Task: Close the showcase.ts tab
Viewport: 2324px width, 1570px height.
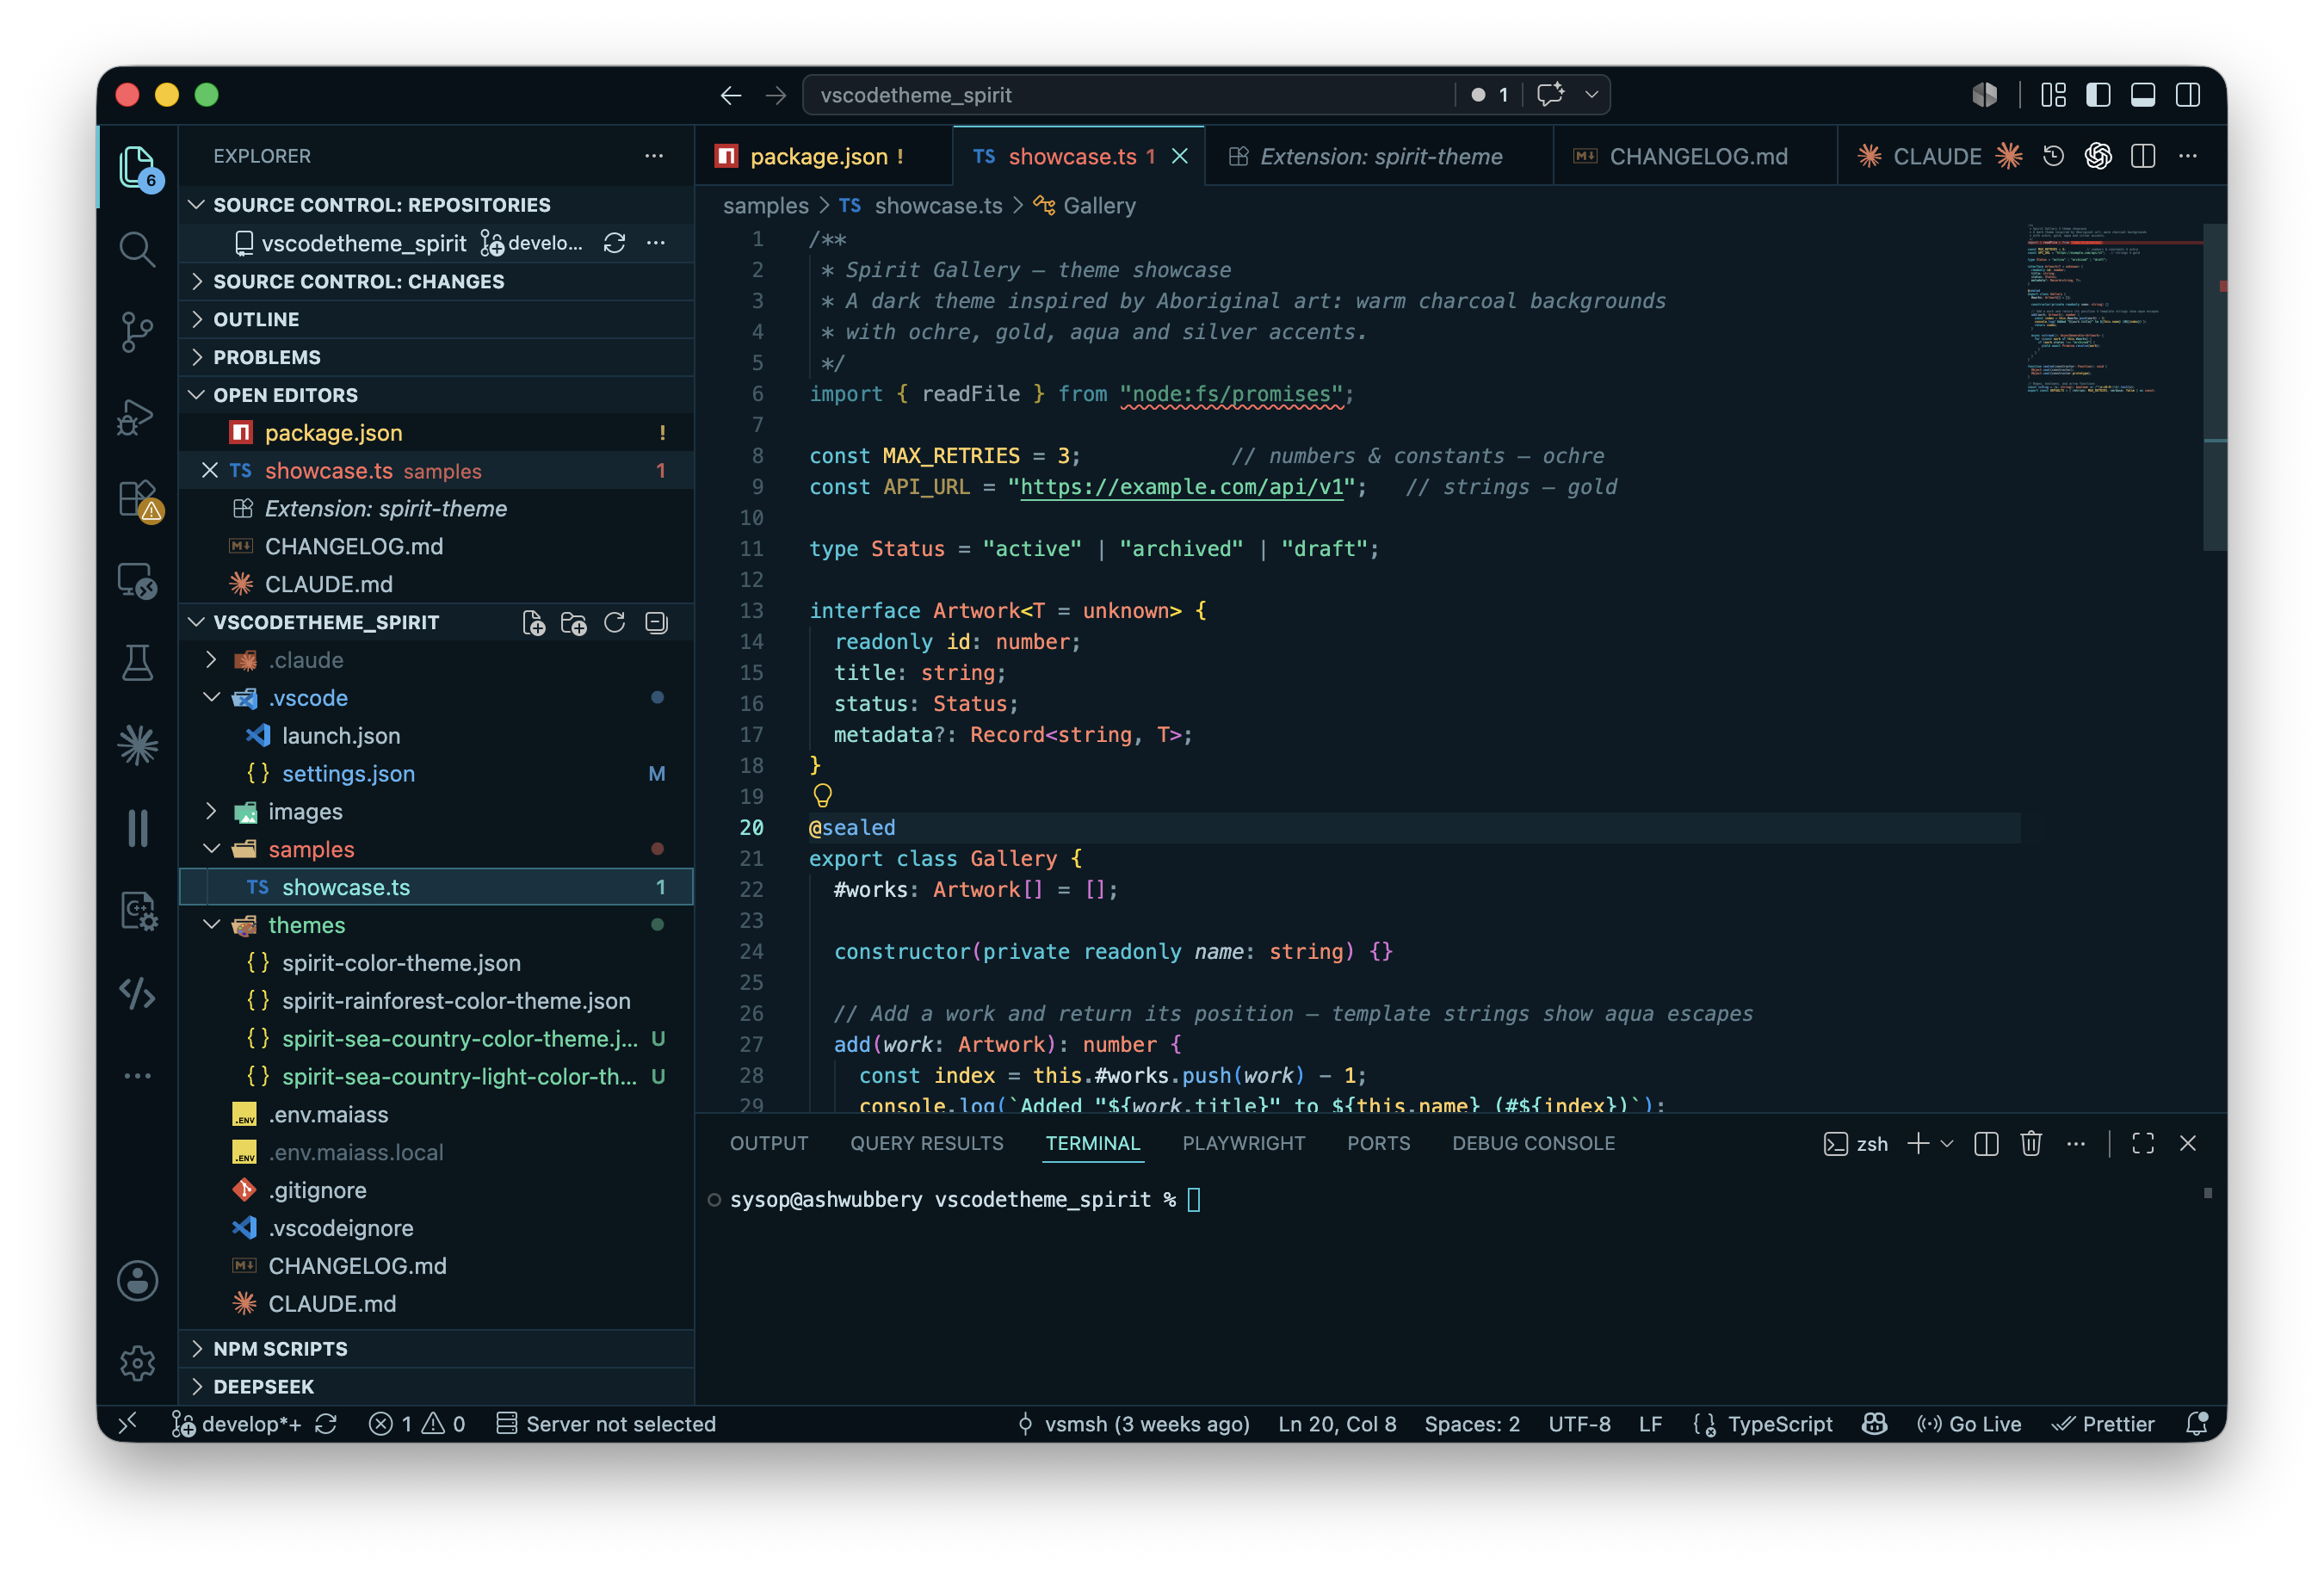Action: click(x=1180, y=156)
